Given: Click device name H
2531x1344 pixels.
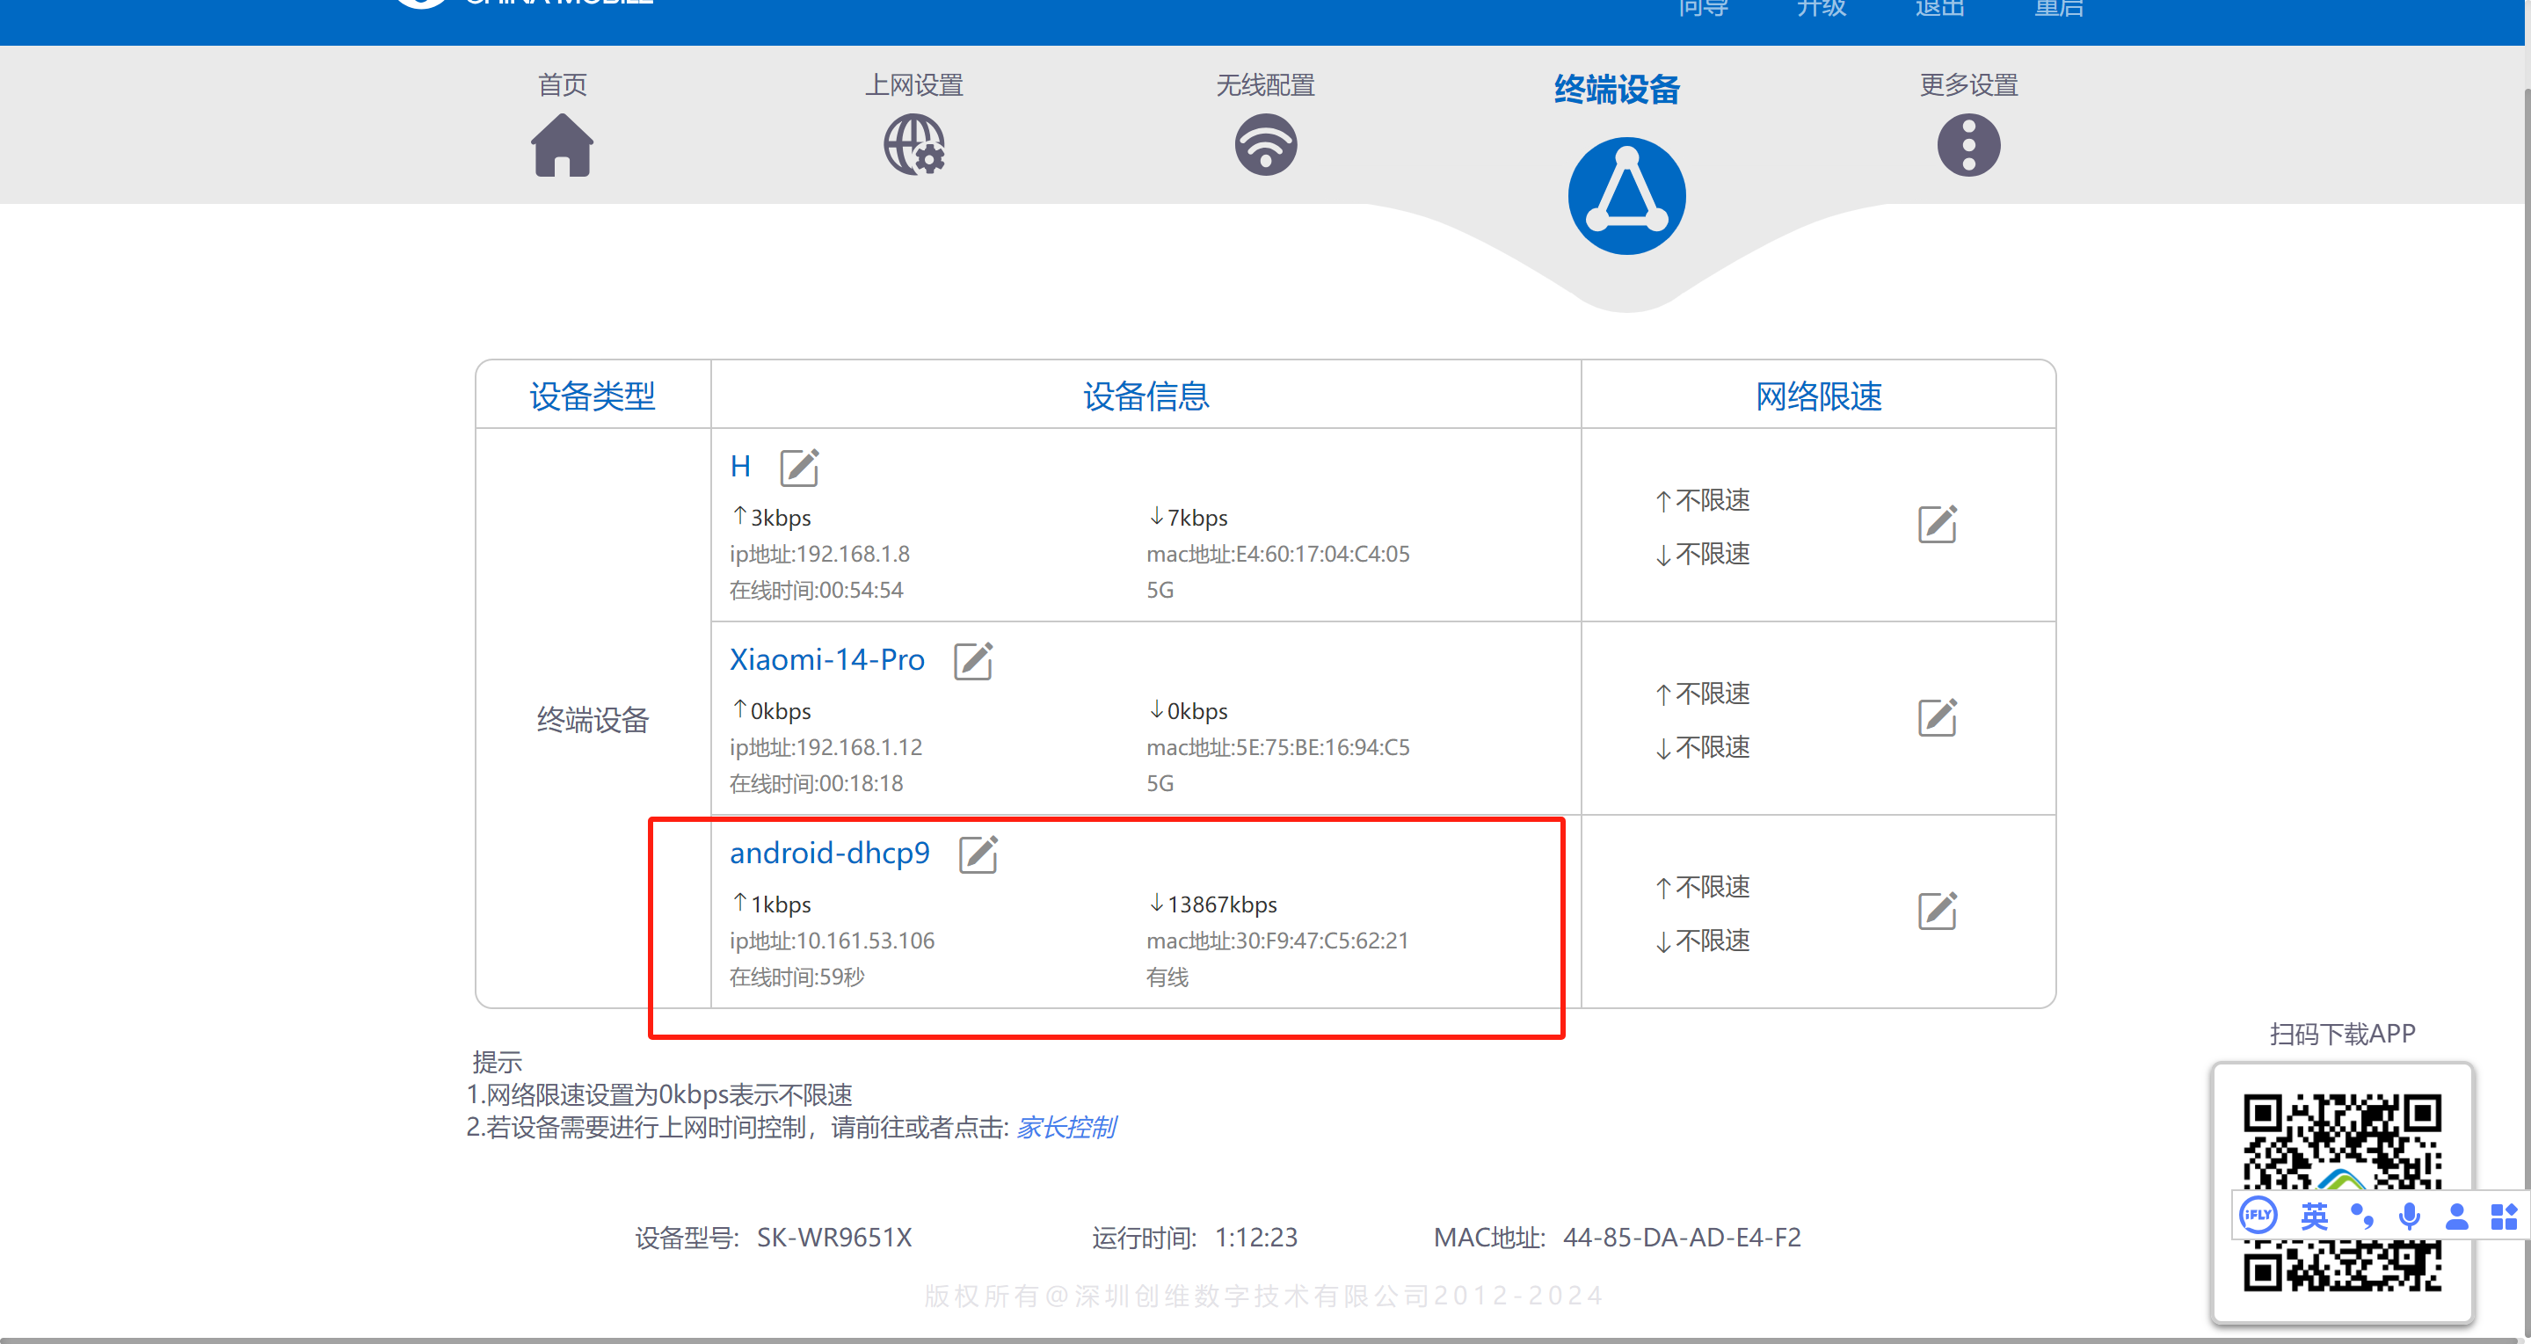Looking at the screenshot, I should pos(740,466).
